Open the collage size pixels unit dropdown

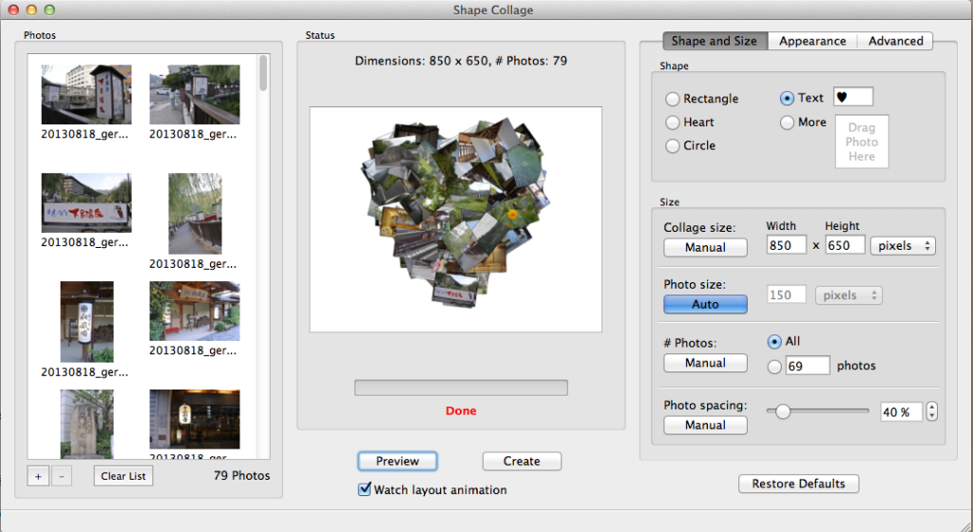(903, 245)
